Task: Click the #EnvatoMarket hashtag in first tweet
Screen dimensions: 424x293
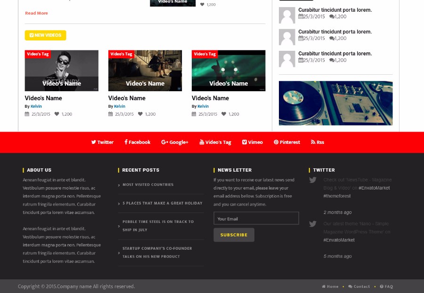Action: [x=374, y=188]
